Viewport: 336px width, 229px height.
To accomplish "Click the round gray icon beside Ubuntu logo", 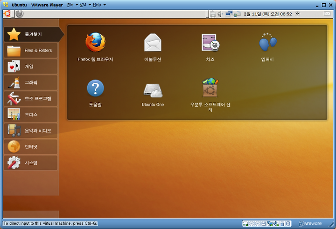I will click(x=20, y=14).
